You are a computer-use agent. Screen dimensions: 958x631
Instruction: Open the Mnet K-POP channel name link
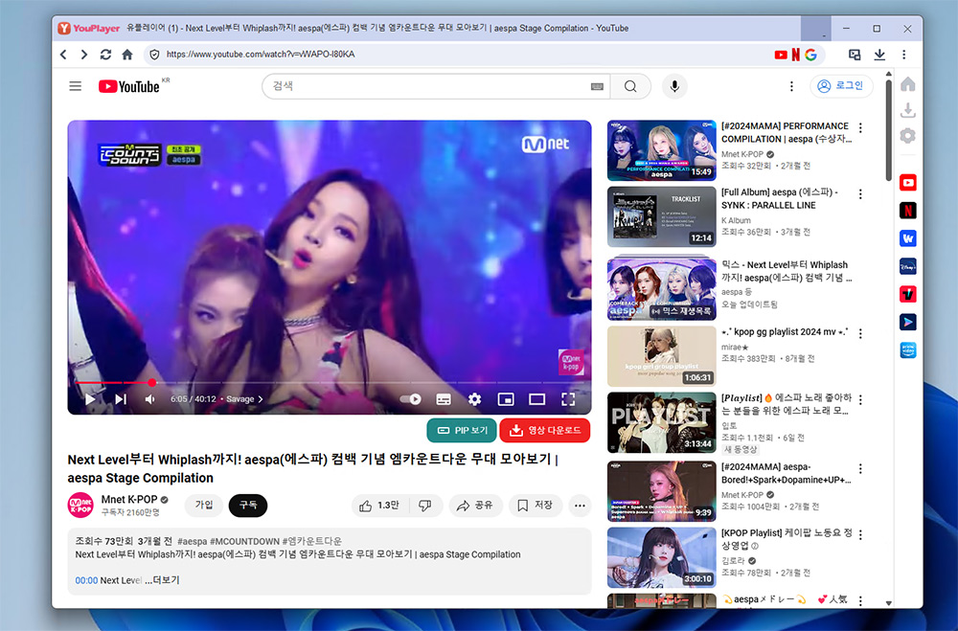(129, 499)
